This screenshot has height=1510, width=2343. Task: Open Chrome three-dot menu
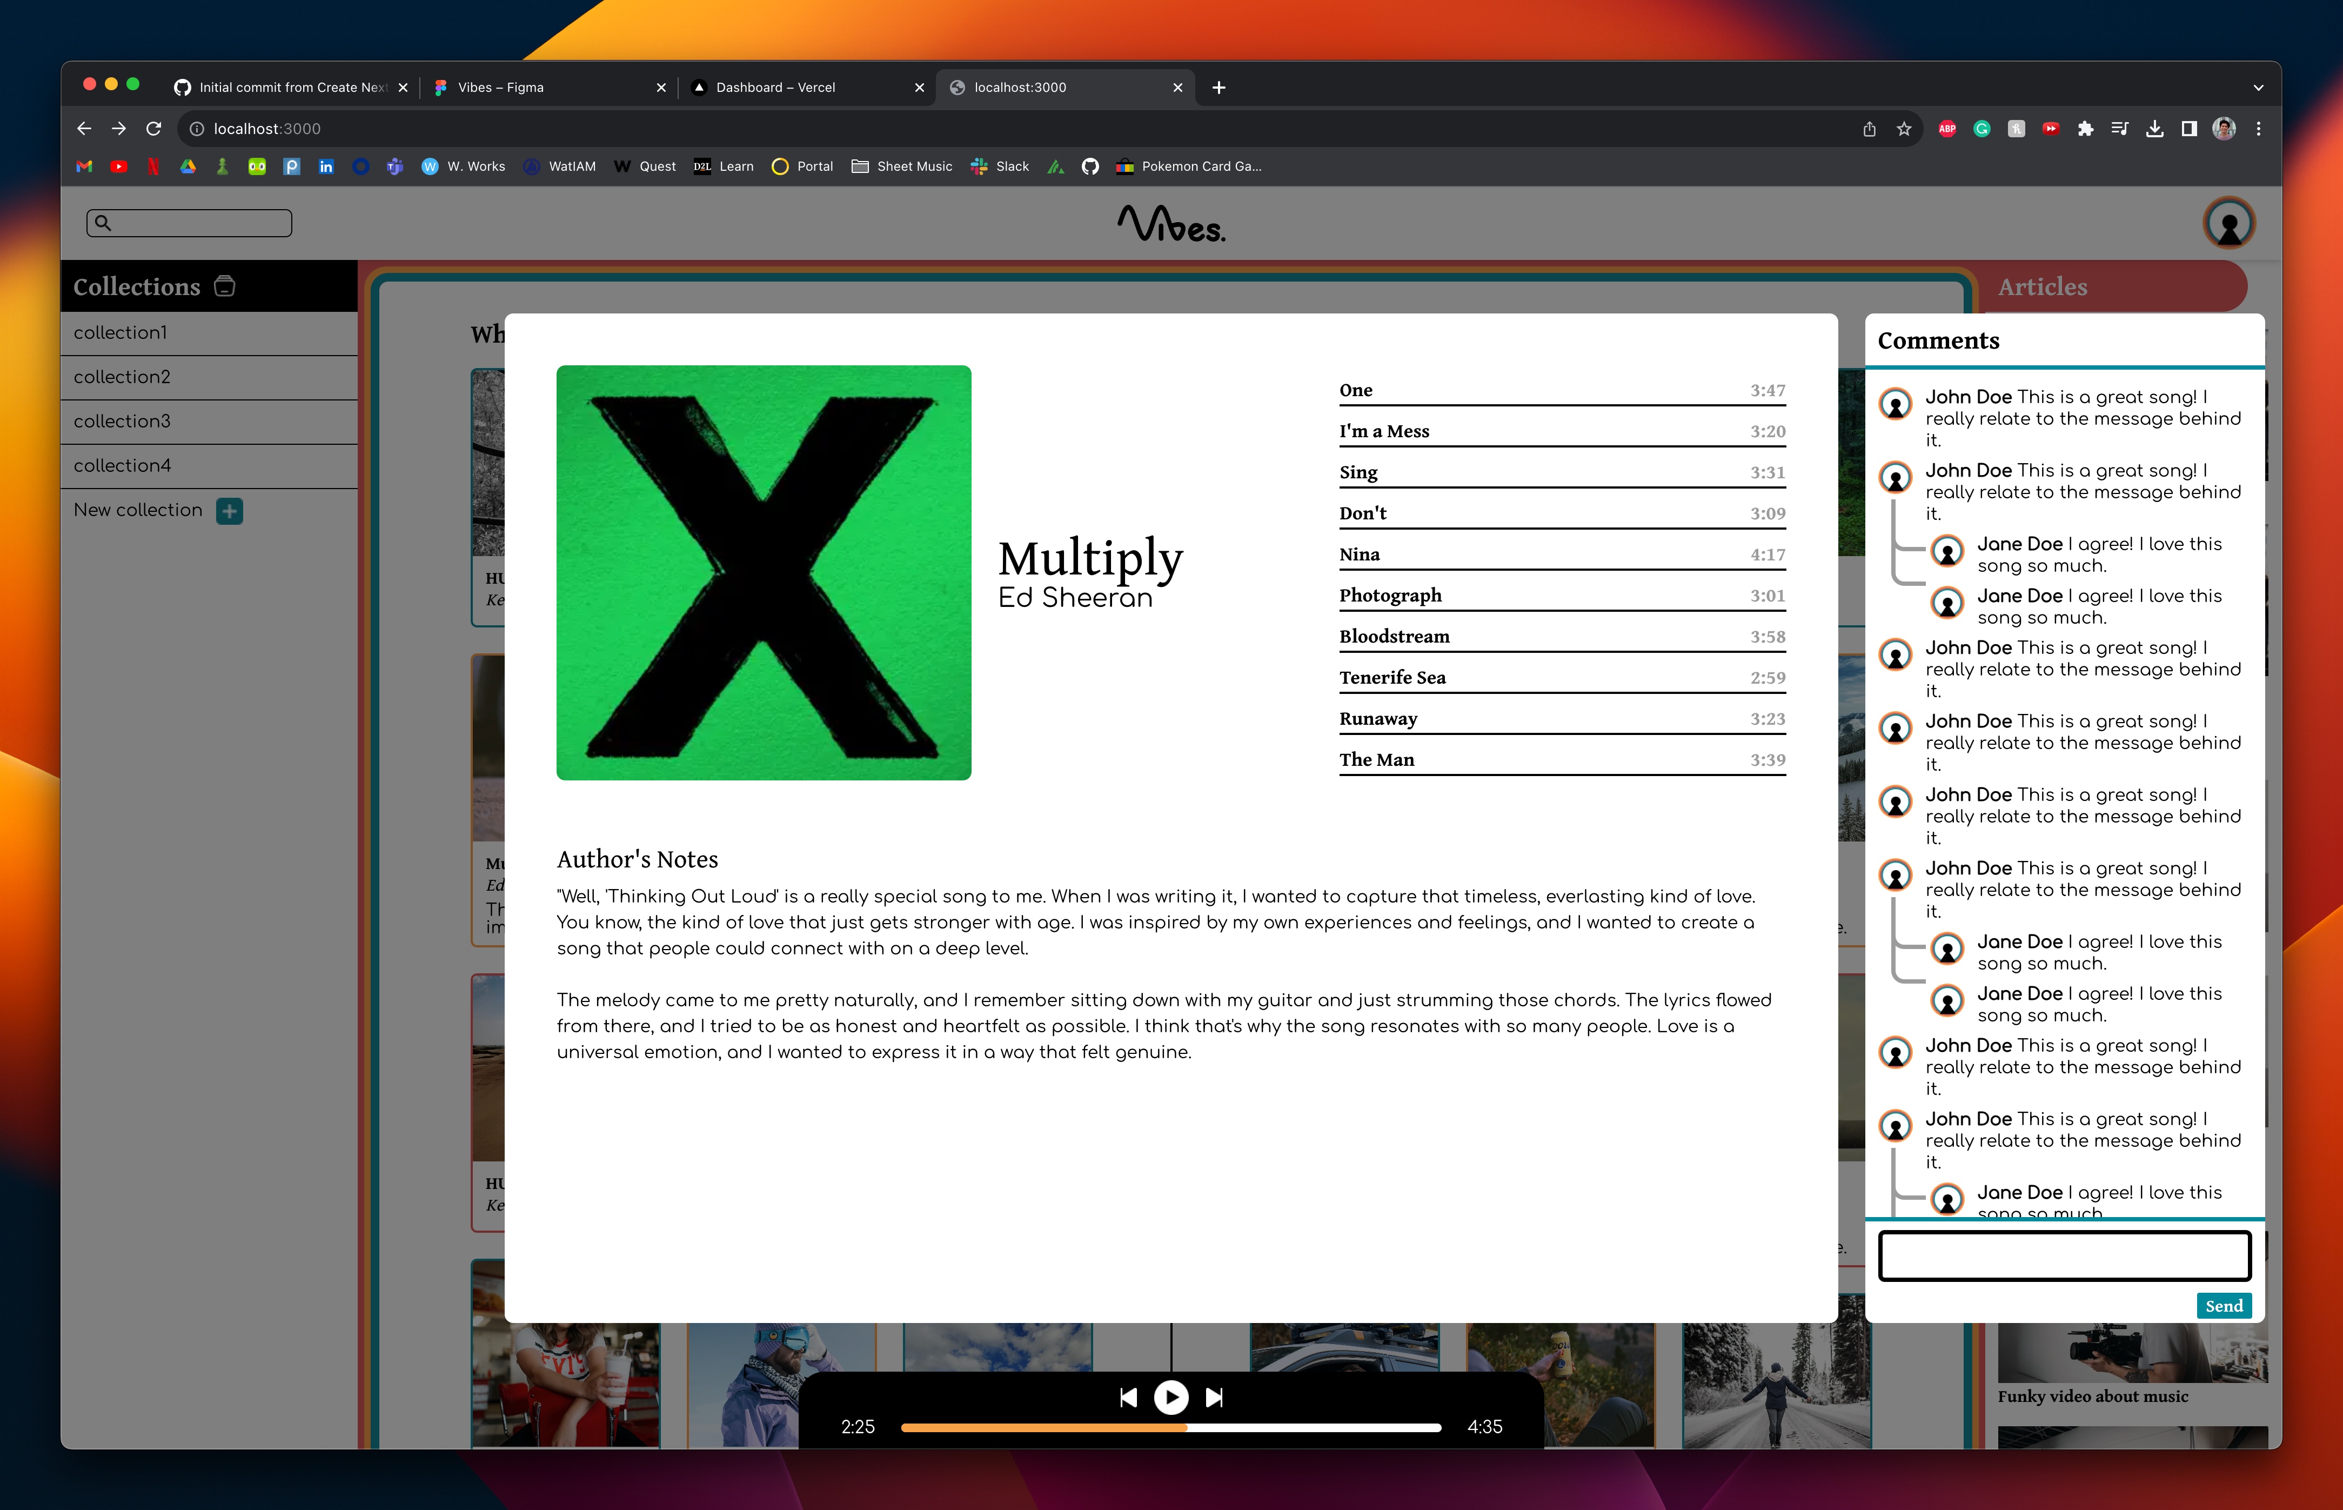point(2259,129)
